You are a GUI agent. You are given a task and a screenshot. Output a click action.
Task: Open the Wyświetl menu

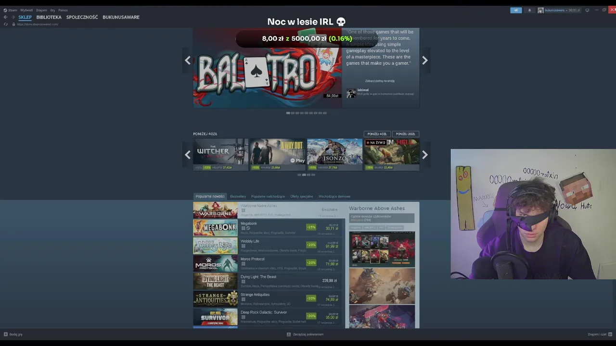[26, 10]
